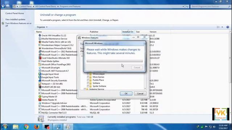The width and height of the screenshot is (232, 130).
Task: Click the Windows Features list scroll down arrow
Action: 145,88
